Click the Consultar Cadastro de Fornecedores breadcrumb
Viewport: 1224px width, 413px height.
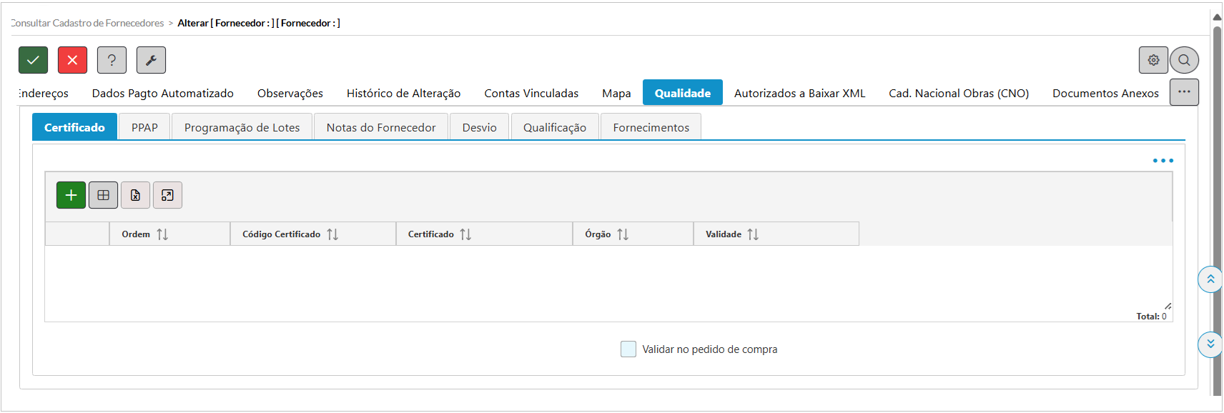point(87,23)
